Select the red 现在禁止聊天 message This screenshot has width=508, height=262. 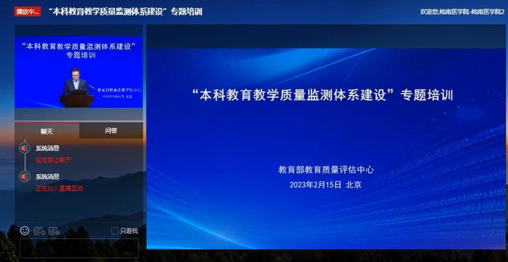click(53, 160)
